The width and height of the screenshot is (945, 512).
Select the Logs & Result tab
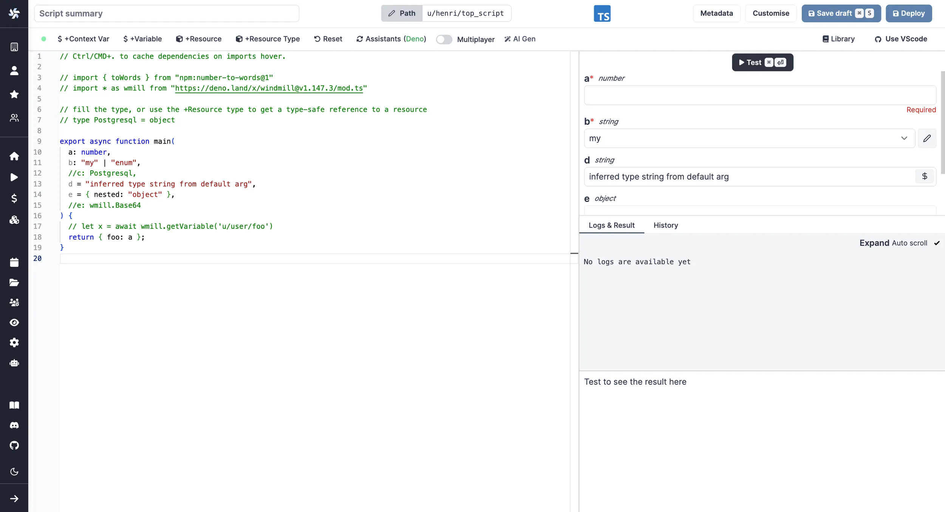point(611,225)
